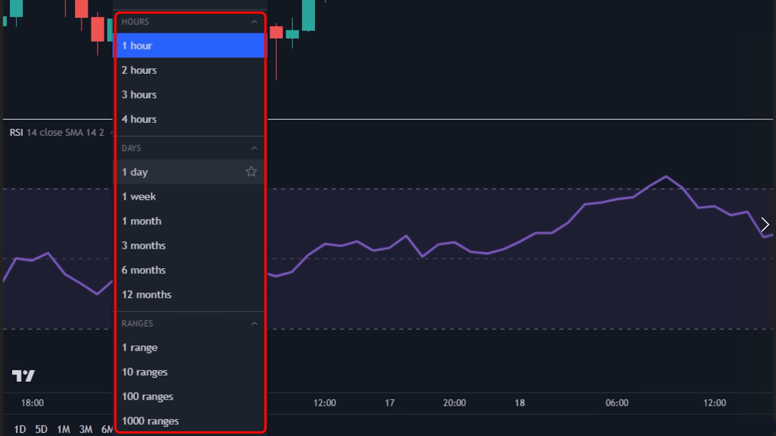Switch to 3M date range
Viewport: 776px width, 436px height.
point(85,429)
